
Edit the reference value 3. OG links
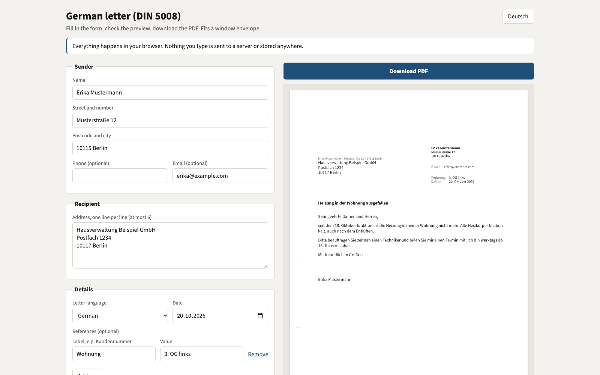[202, 354]
